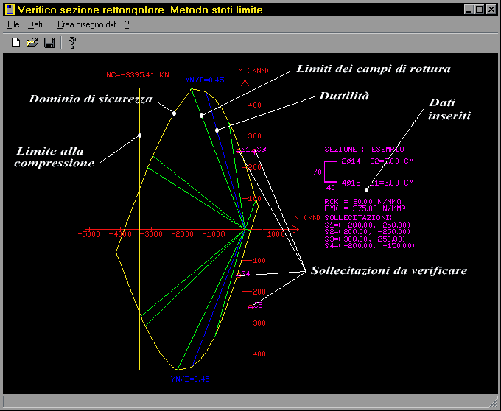Click the S4=(-200.00, -150.00) line
This screenshot has height=411, width=501.
tap(370, 245)
